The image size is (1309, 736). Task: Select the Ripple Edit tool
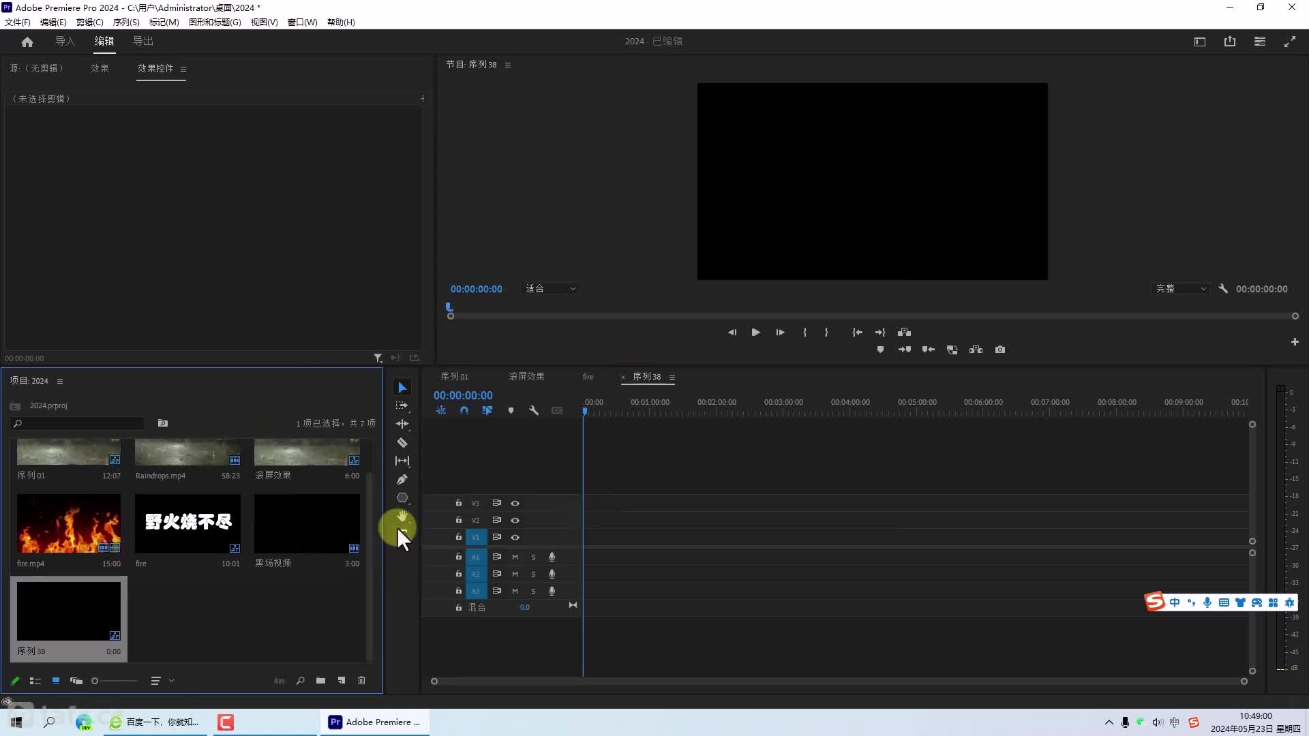402,424
